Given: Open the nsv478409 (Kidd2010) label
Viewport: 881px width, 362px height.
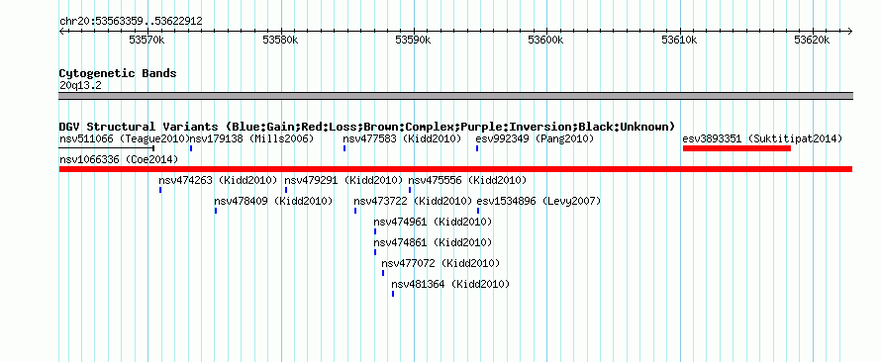Looking at the screenshot, I should point(273,201).
